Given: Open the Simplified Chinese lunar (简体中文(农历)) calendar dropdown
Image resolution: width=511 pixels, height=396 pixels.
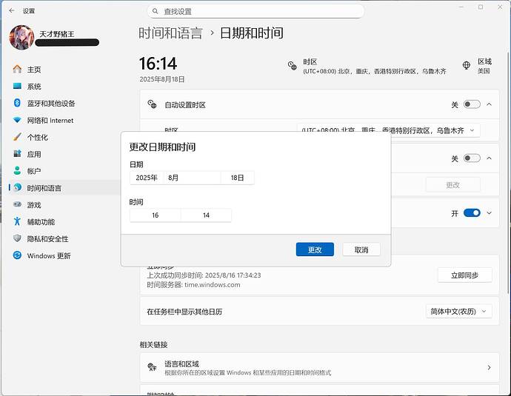Looking at the screenshot, I should coord(458,312).
